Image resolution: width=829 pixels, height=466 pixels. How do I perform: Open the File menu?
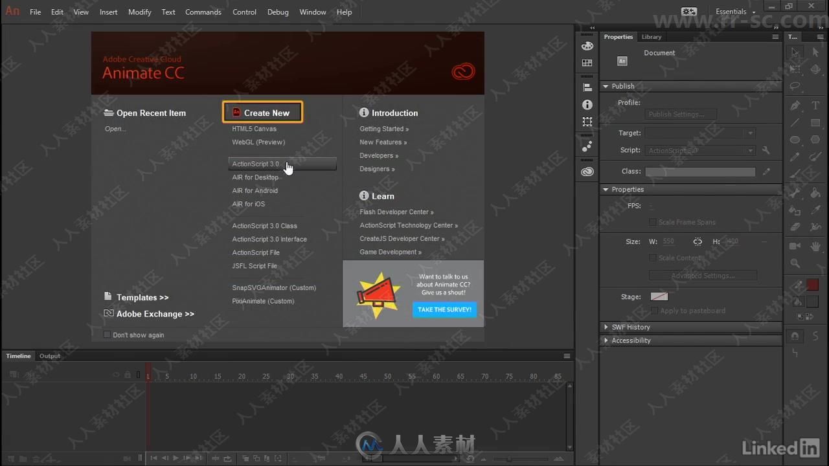36,12
